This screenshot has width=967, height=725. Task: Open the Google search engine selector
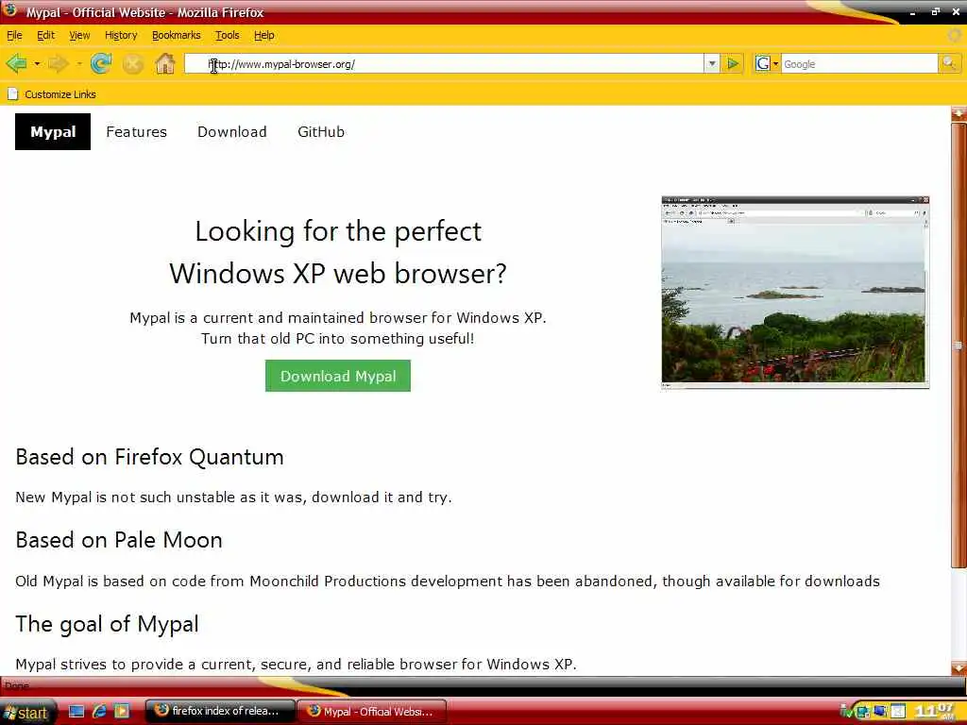click(767, 63)
